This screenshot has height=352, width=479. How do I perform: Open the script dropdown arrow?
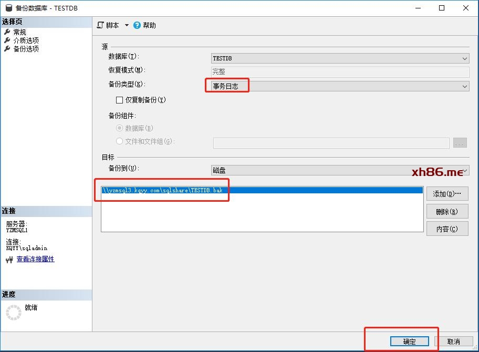coord(127,25)
